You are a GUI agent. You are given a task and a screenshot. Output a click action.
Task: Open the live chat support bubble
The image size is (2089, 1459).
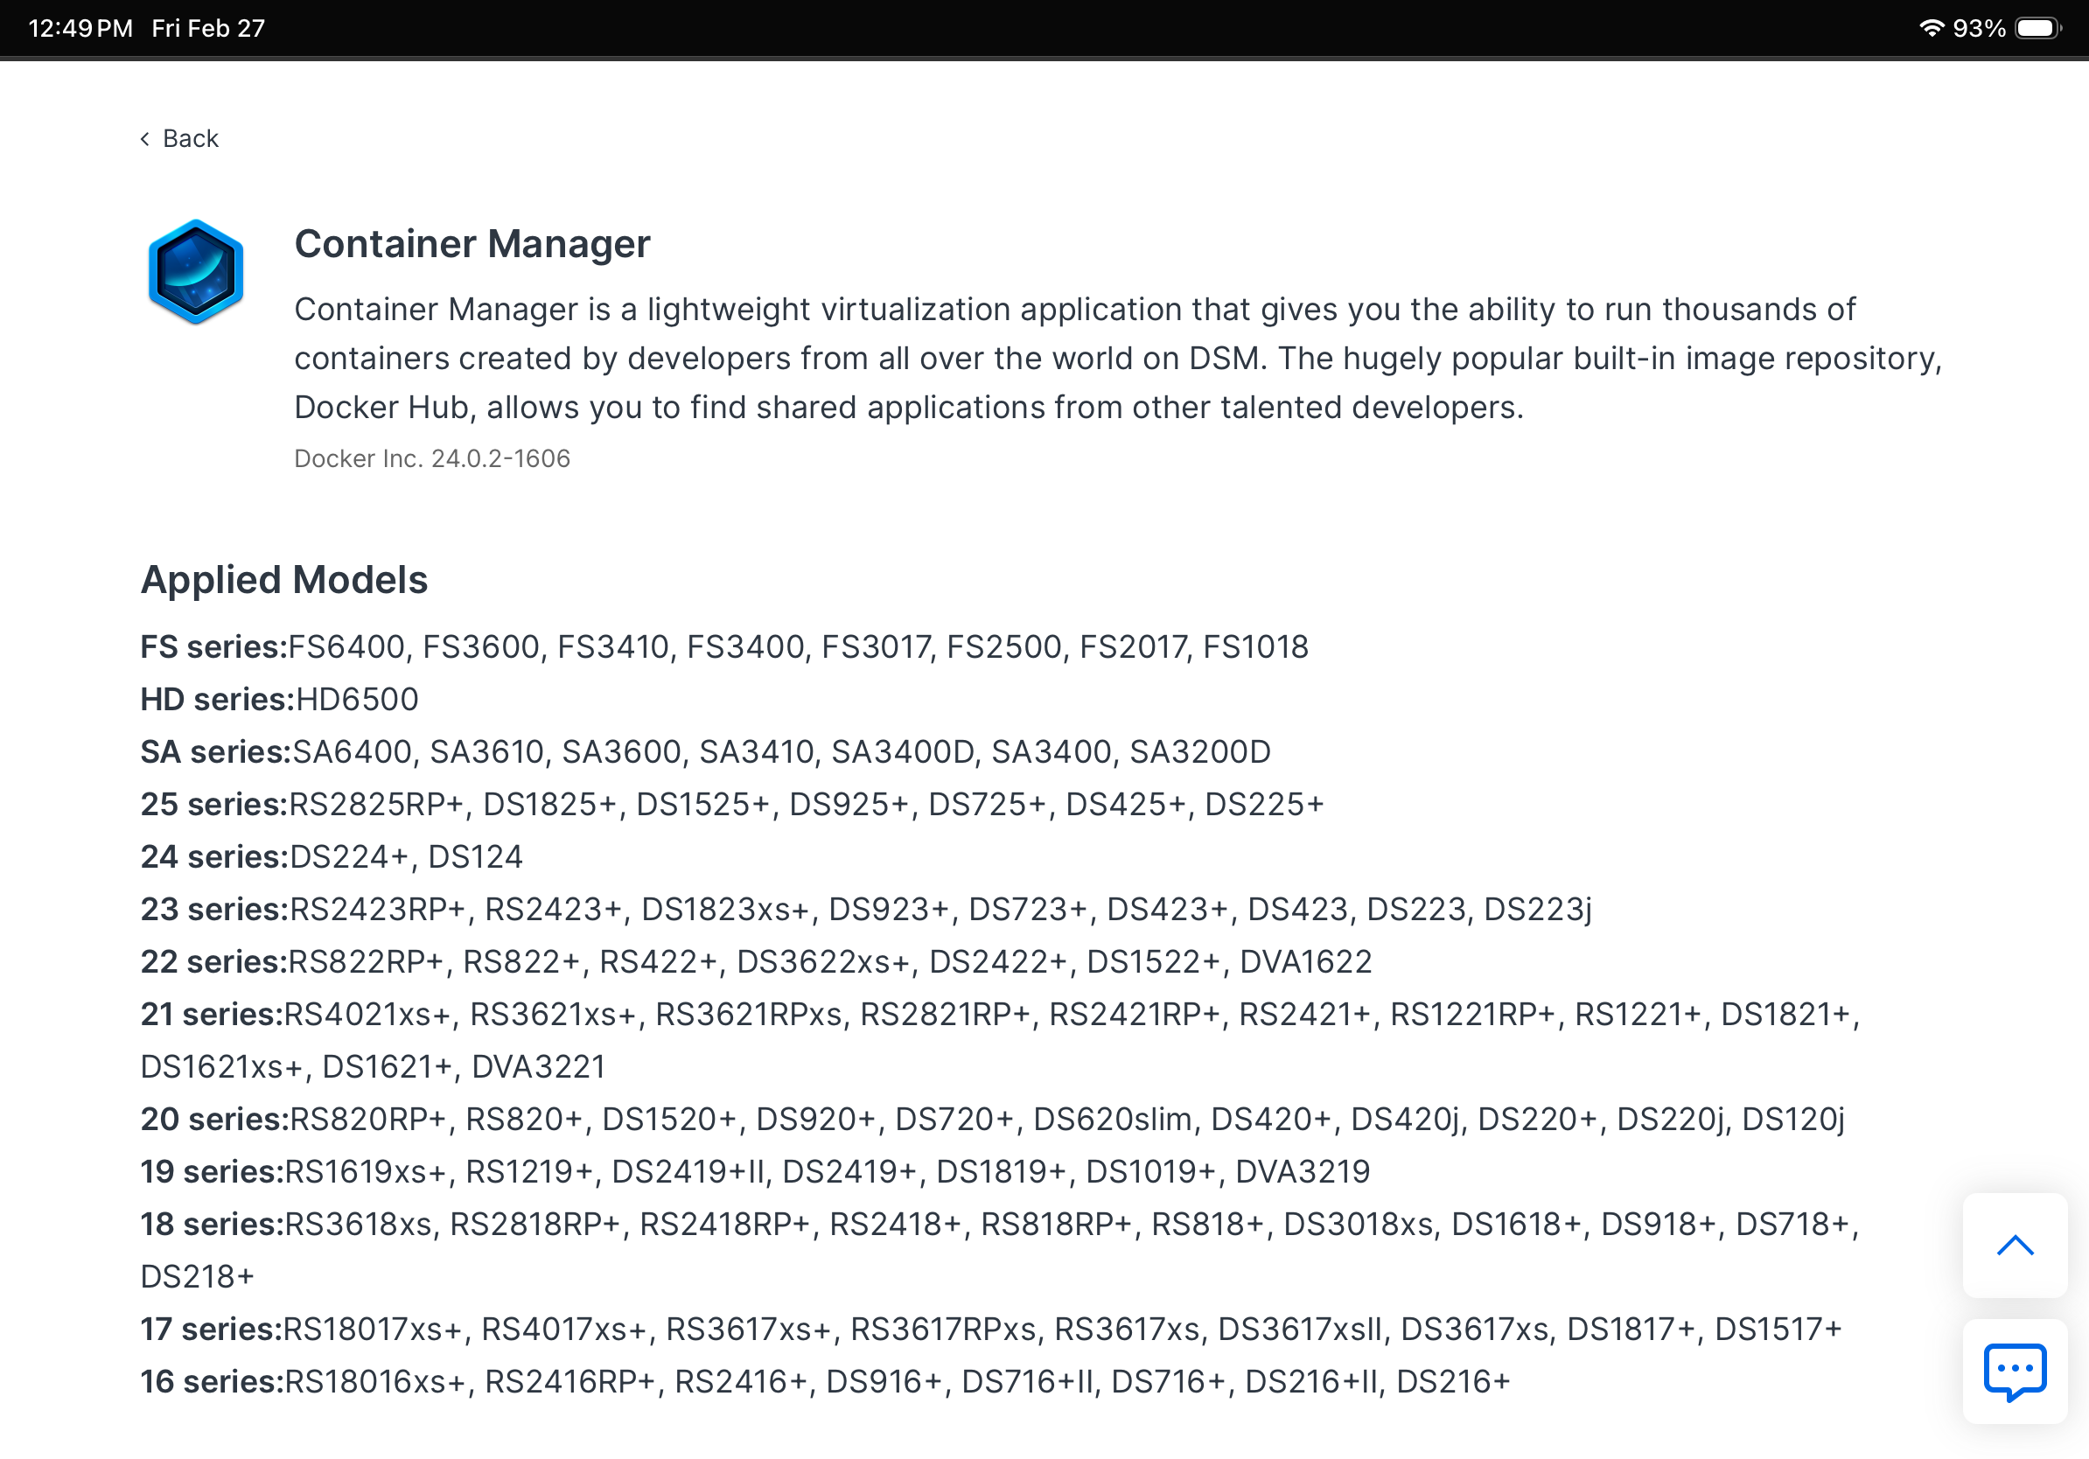[x=2015, y=1370]
